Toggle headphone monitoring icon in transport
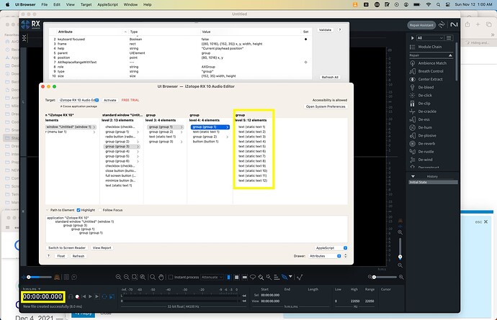The height and width of the screenshot is (320, 497). [x=71, y=296]
